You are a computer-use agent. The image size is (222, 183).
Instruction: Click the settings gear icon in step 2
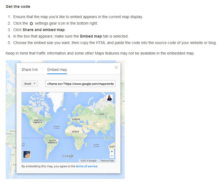pos(31,23)
